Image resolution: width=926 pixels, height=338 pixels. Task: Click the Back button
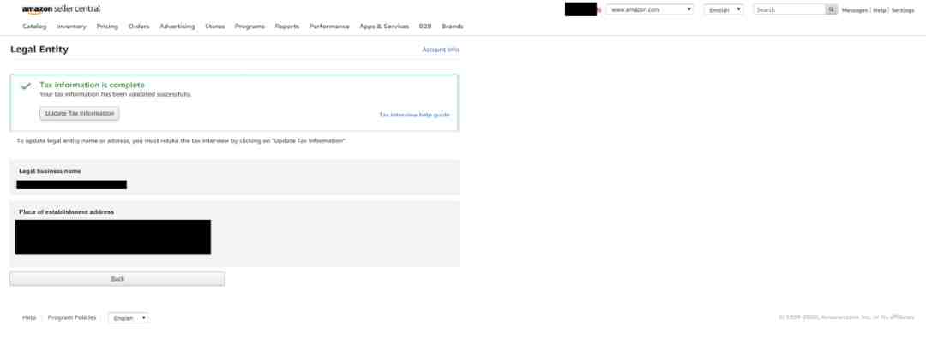pyautogui.click(x=117, y=279)
